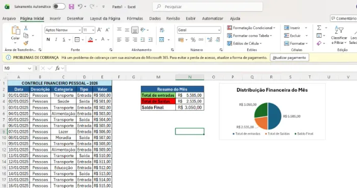Click the Accounting currency format icon

[181, 40]
